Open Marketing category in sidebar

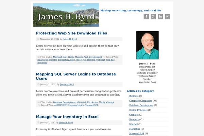click(135, 129)
